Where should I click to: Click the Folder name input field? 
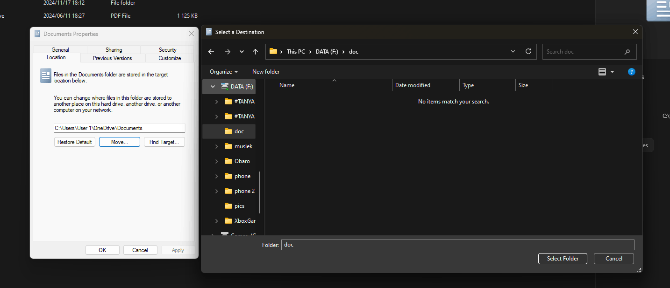458,245
